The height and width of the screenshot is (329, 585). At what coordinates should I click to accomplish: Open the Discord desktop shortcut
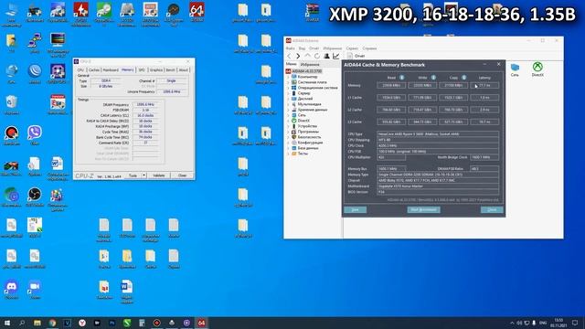(12, 290)
